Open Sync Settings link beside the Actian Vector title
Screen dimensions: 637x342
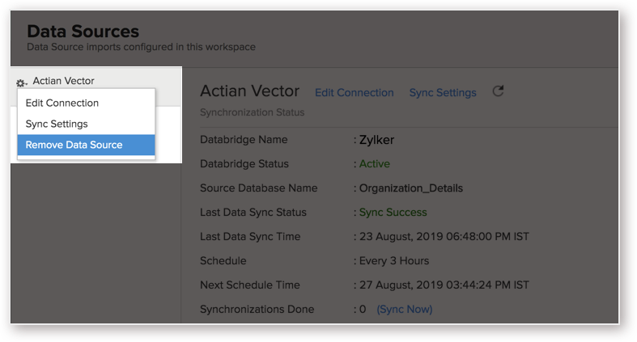[443, 92]
